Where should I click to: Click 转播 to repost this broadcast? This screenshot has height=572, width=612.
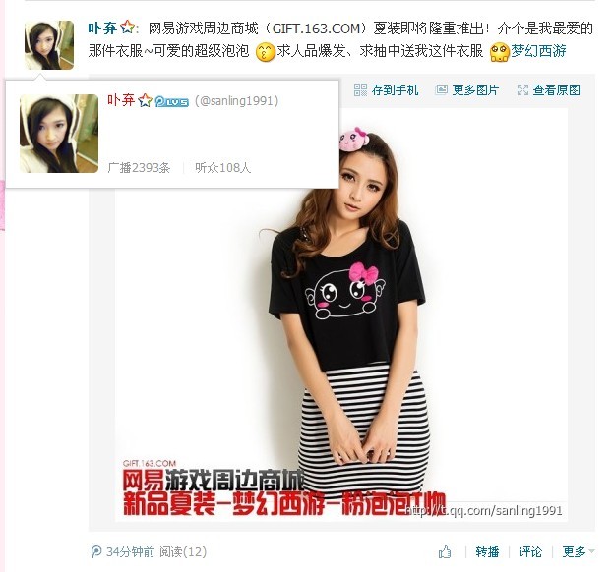[487, 551]
